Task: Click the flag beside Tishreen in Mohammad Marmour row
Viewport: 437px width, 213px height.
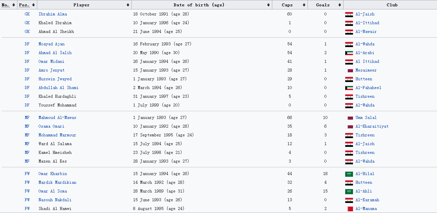Action: (x=349, y=135)
